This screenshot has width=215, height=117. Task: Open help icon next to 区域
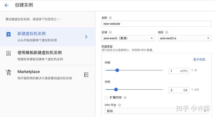click(x=110, y=32)
